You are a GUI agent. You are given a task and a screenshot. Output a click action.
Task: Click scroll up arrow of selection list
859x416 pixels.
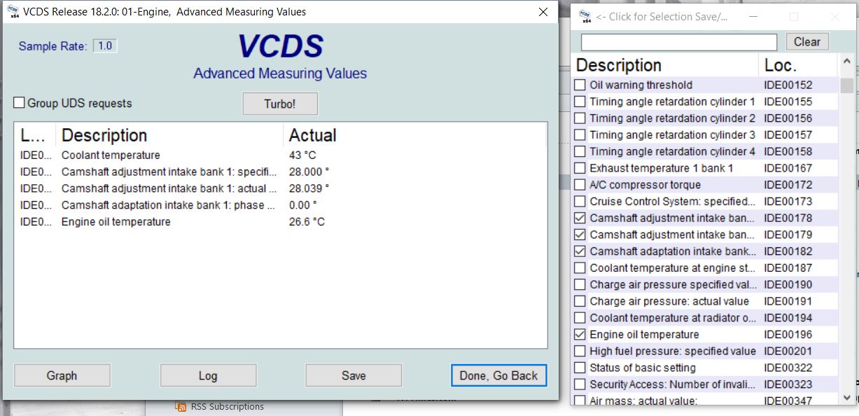[x=847, y=63]
